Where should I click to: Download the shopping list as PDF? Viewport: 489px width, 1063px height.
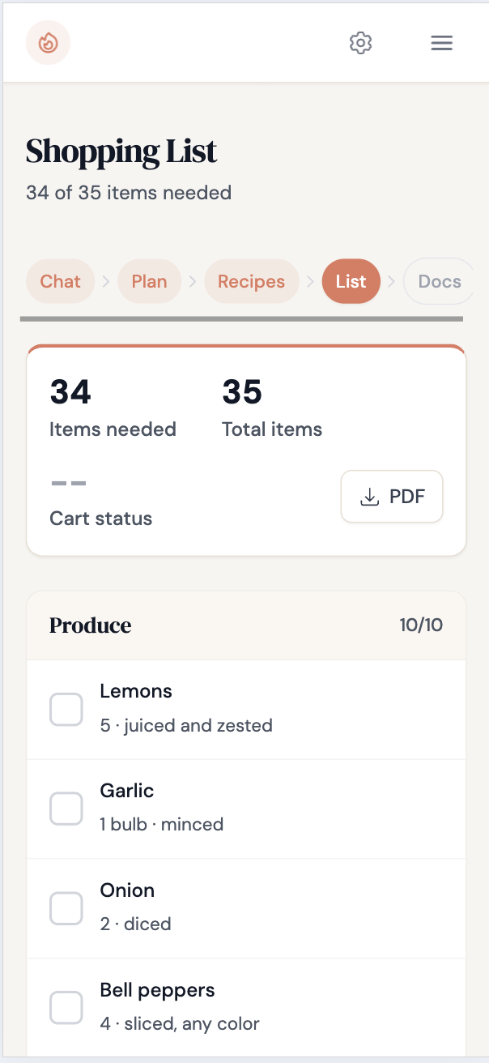point(392,496)
